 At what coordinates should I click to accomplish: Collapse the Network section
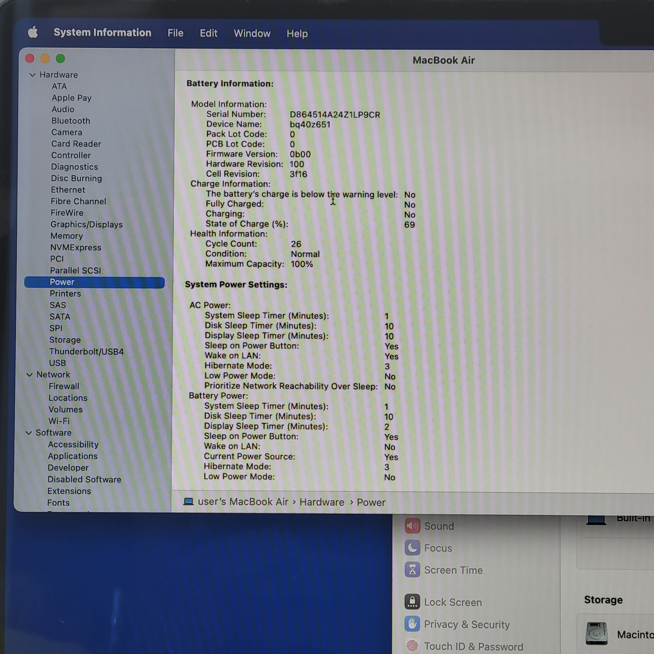point(30,375)
